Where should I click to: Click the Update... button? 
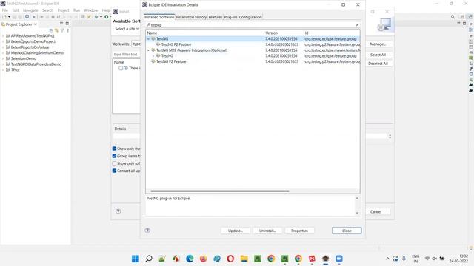236,231
